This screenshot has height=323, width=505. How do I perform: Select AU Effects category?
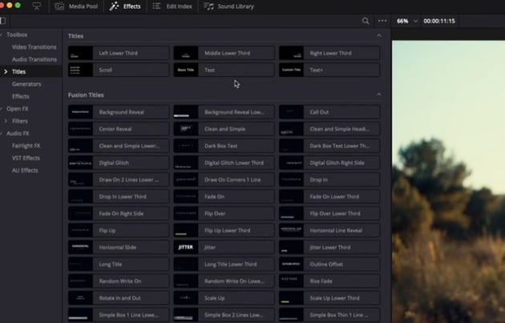25,171
